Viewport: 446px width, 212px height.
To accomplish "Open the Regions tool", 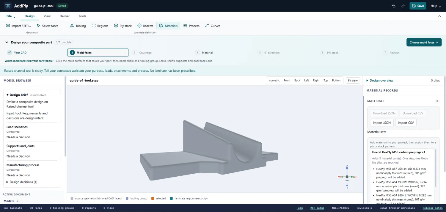I will coord(100,26).
